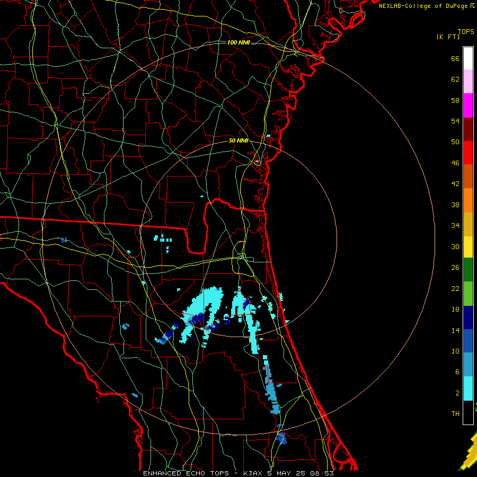The image size is (477, 477).
Task: Click the dark green 30 kft swatch
Action: 468,270
